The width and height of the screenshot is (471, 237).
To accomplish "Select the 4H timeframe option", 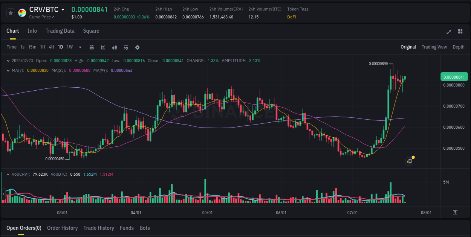I will click(x=51, y=47).
